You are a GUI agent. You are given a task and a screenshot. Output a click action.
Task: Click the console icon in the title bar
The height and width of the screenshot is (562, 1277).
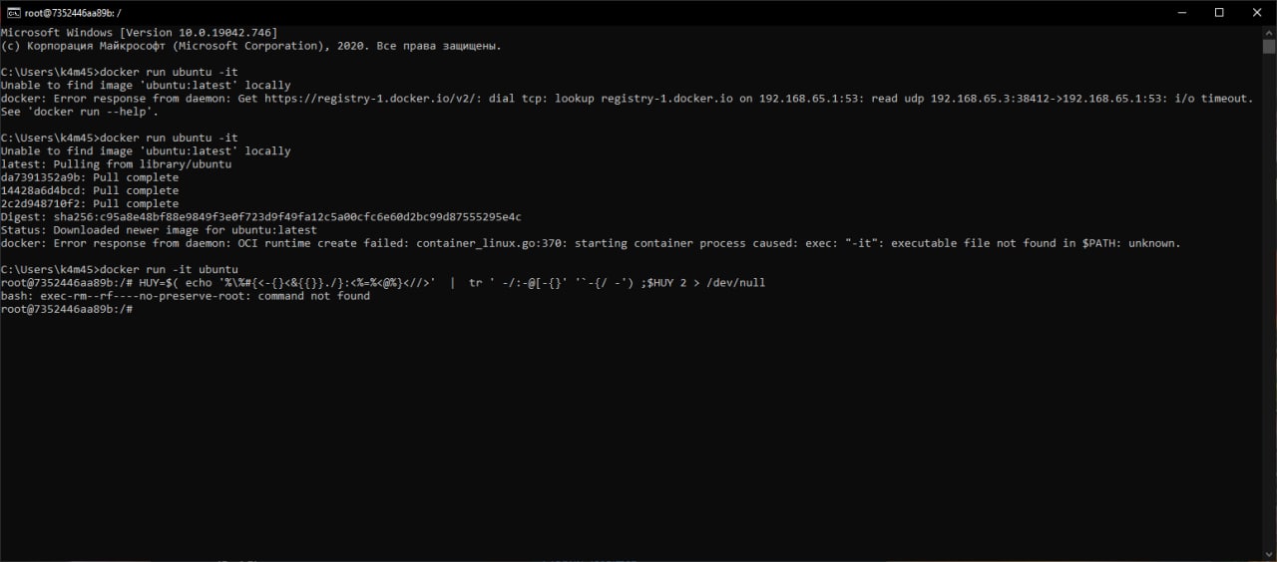[x=13, y=13]
